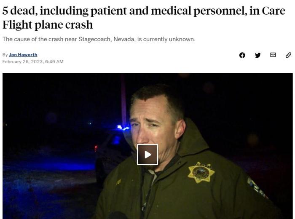This screenshot has height=219, width=295.
Task: Click the "By" label before the author name
Action: [x=5, y=55]
